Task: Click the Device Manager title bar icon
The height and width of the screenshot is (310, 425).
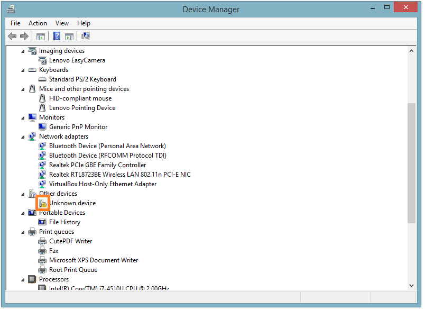Action: tap(11, 10)
